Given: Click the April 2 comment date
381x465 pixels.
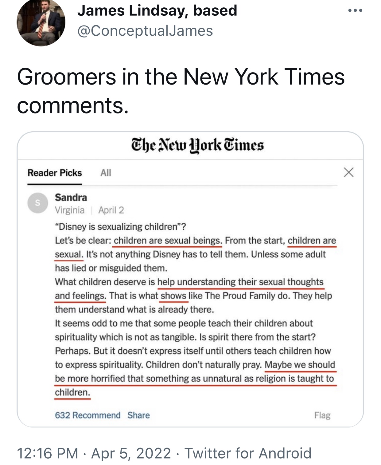Looking at the screenshot, I should pos(111,210).
